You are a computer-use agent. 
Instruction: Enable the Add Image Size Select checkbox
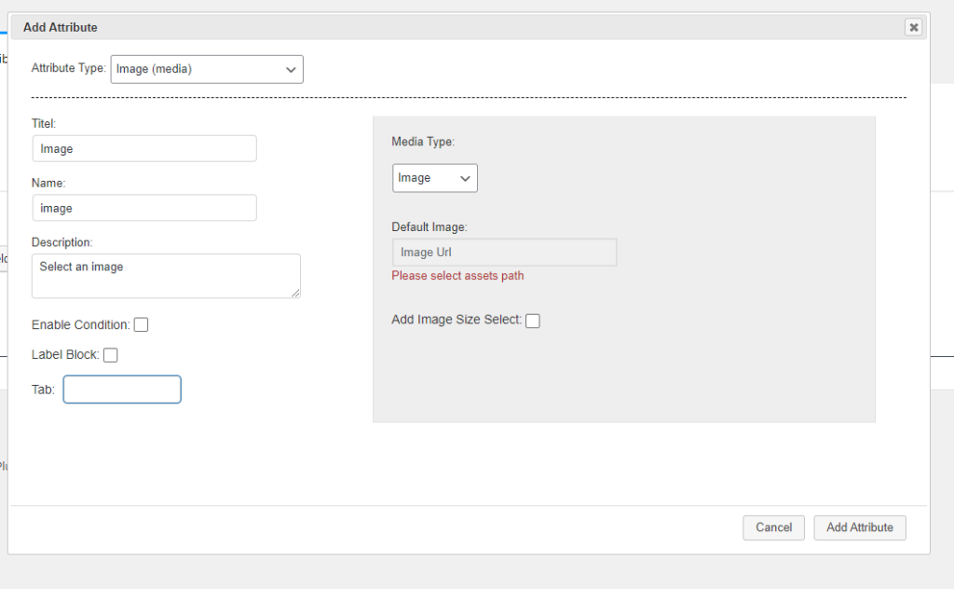point(532,321)
